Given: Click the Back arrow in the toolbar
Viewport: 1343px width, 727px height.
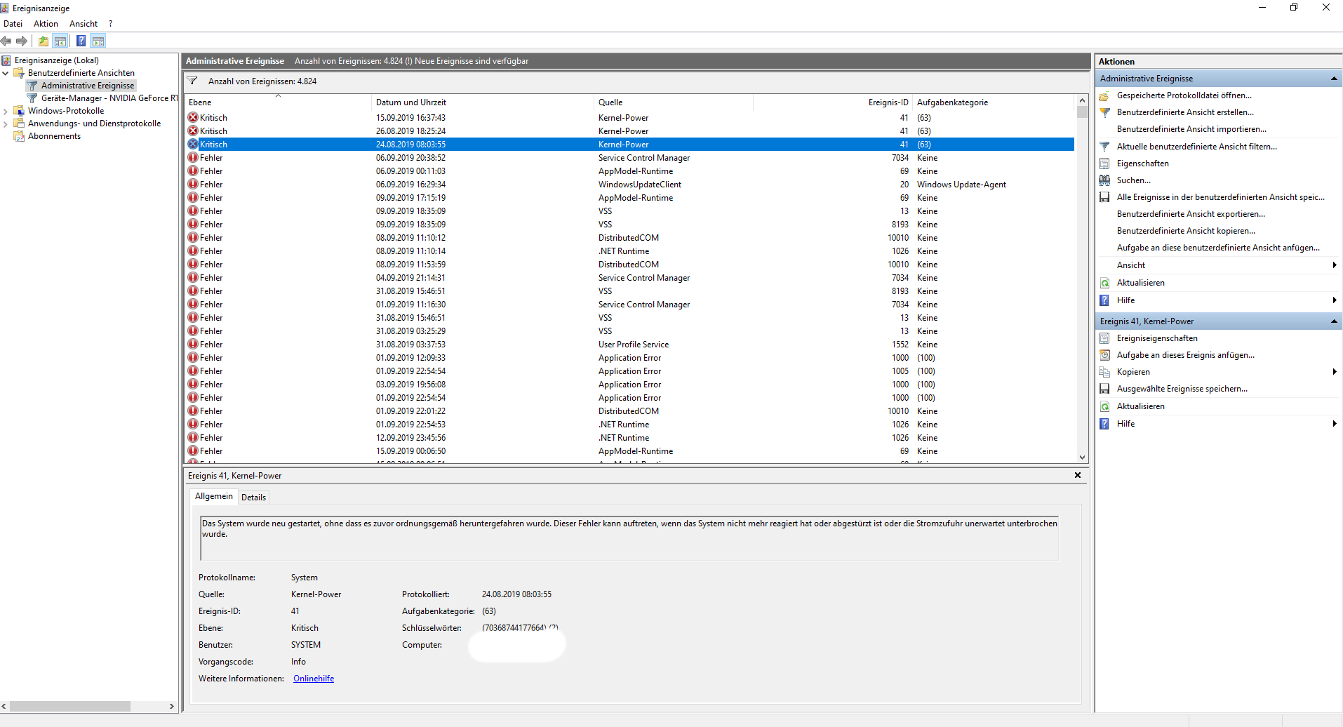Looking at the screenshot, I should coord(6,41).
